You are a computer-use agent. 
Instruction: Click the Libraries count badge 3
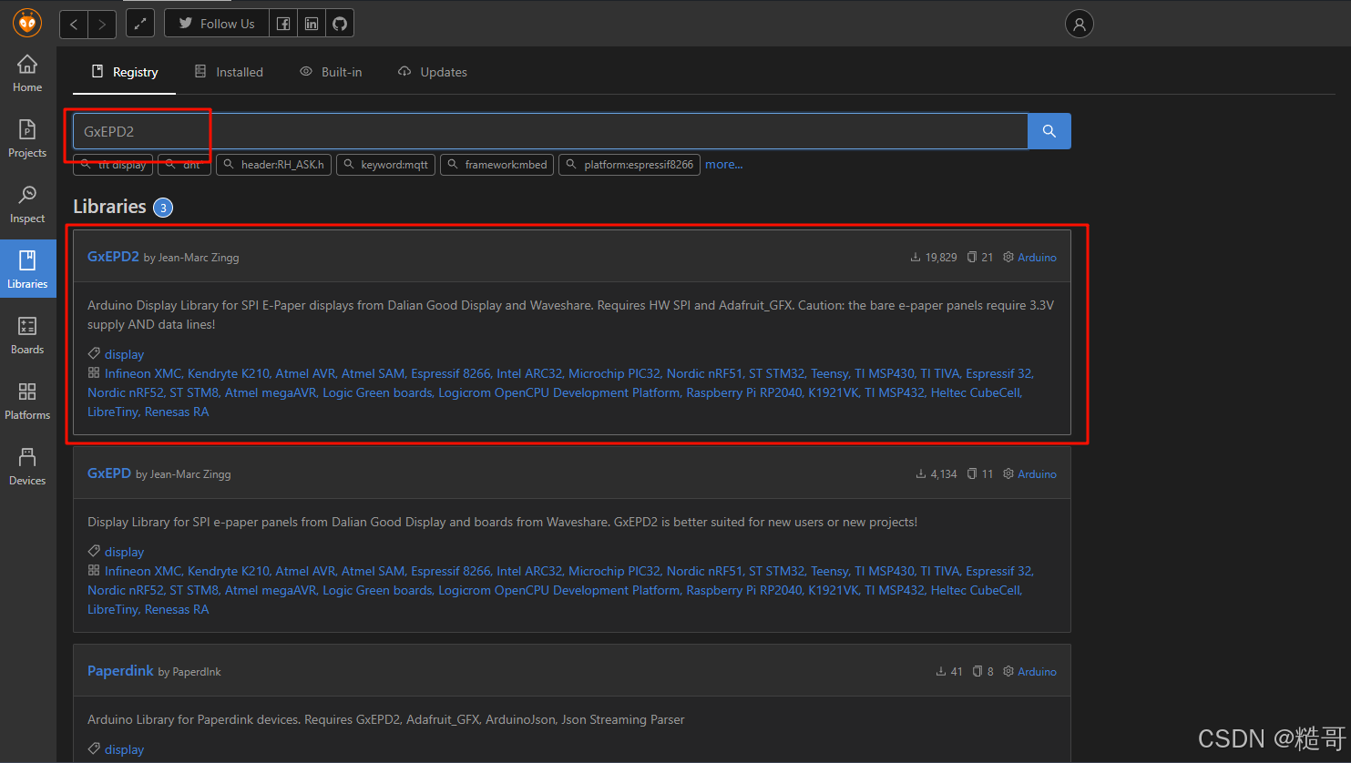click(x=163, y=208)
